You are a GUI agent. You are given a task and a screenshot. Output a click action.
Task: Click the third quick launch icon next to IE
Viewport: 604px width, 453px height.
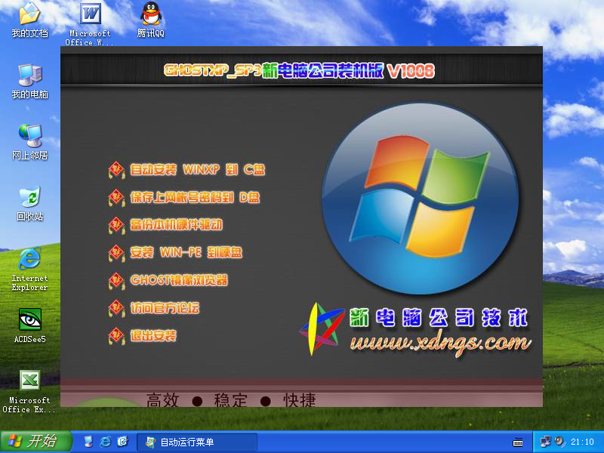122,442
